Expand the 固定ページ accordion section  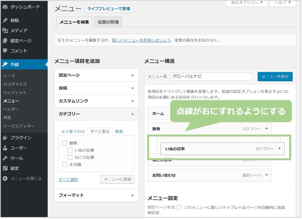point(132,75)
